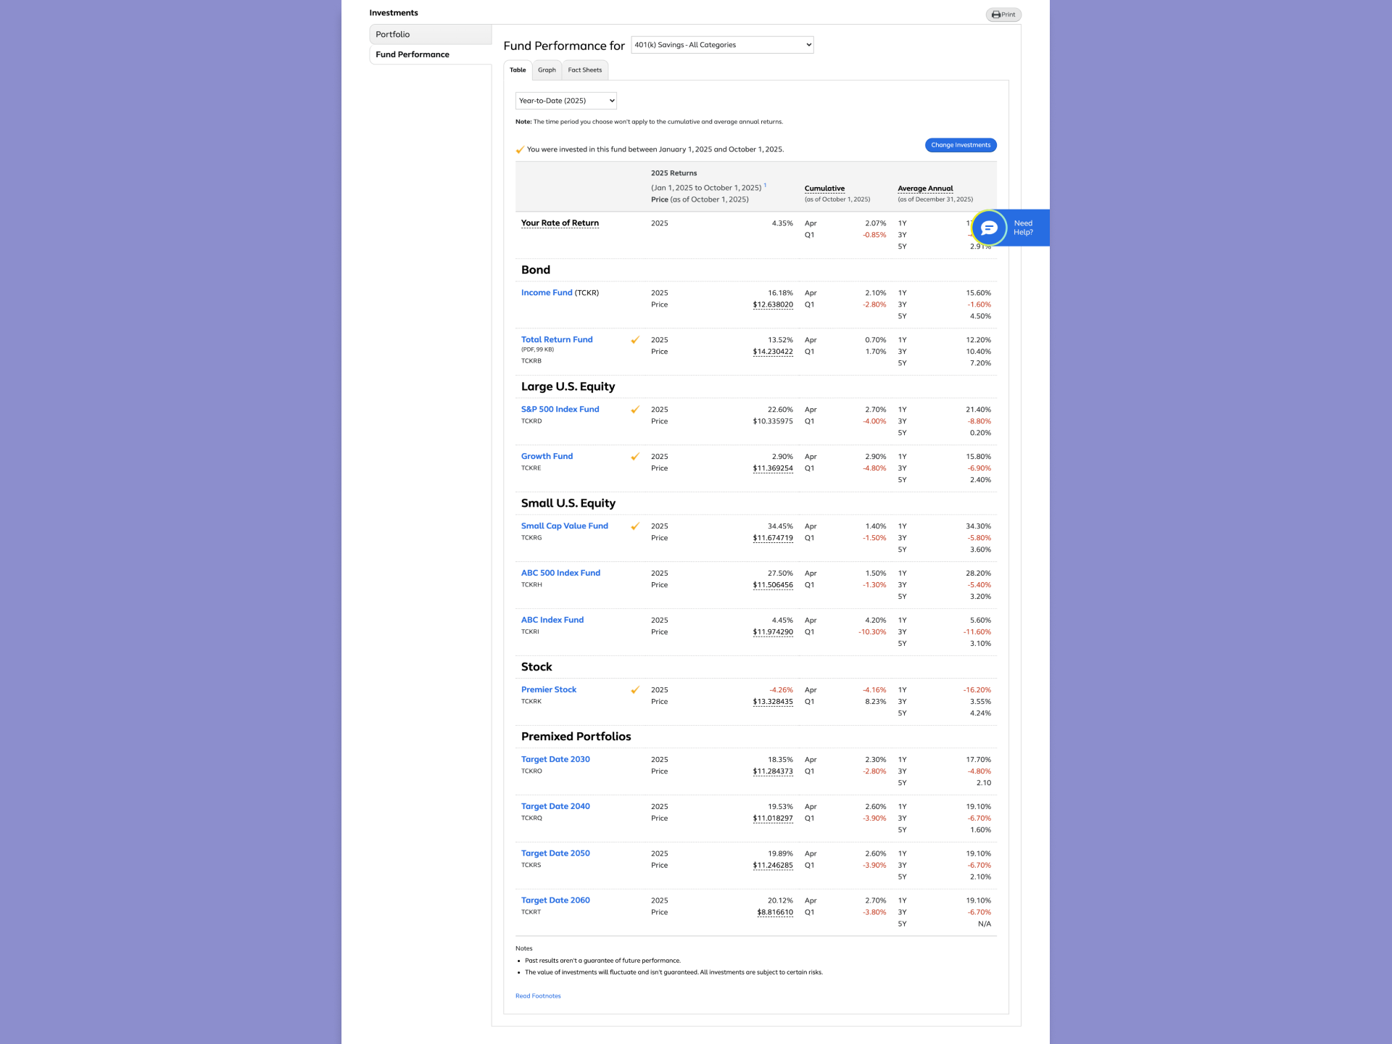
Task: Click the invested checkmark beside Premier Stock
Action: tap(635, 690)
